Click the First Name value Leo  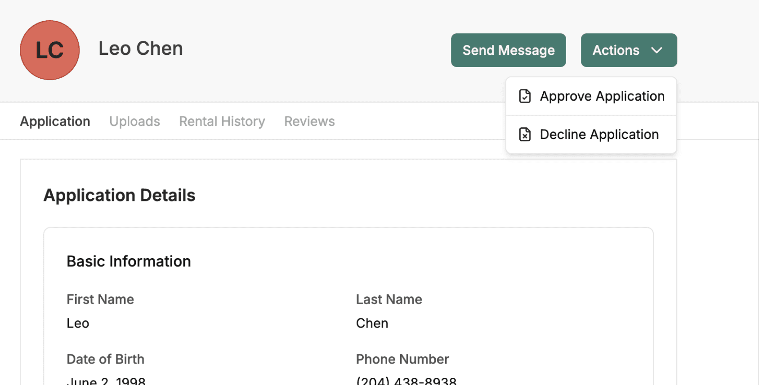pyautogui.click(x=78, y=323)
